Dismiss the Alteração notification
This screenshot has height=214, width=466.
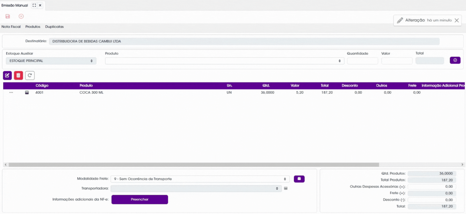457,20
